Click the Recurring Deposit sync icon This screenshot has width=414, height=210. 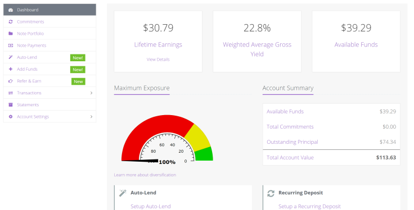271,193
